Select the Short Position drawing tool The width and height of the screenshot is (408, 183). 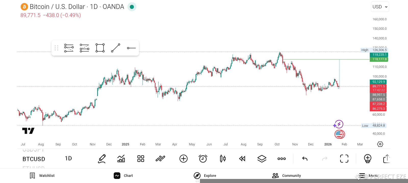click(x=84, y=48)
